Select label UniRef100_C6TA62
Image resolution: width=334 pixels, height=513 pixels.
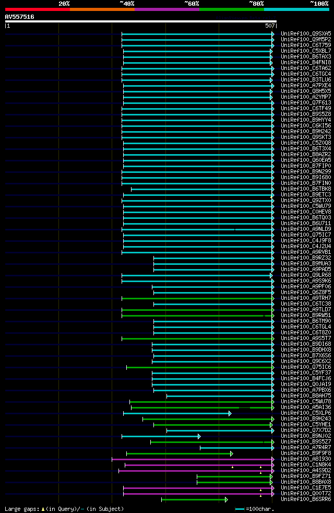click(306, 68)
